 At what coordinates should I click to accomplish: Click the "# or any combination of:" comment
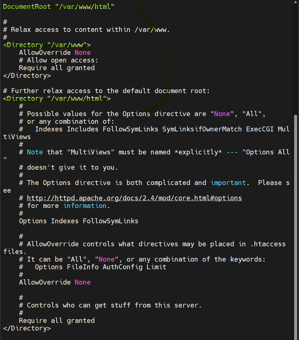coord(66,122)
